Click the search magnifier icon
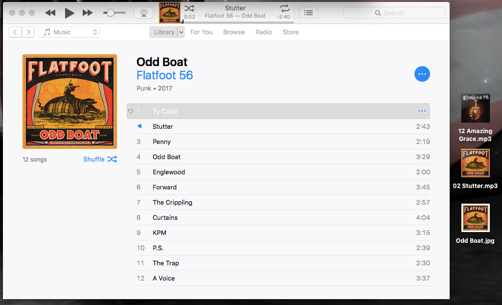 pyautogui.click(x=378, y=13)
